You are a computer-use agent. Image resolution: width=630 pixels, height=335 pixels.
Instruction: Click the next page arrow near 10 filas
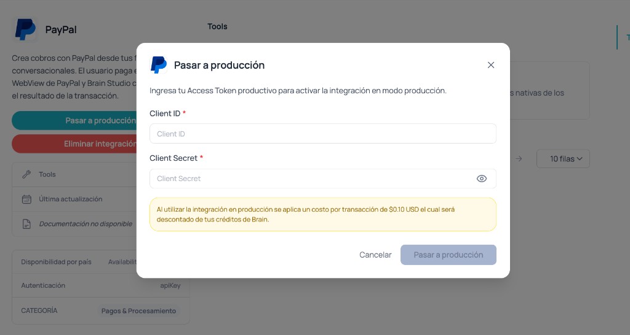pyautogui.click(x=519, y=159)
